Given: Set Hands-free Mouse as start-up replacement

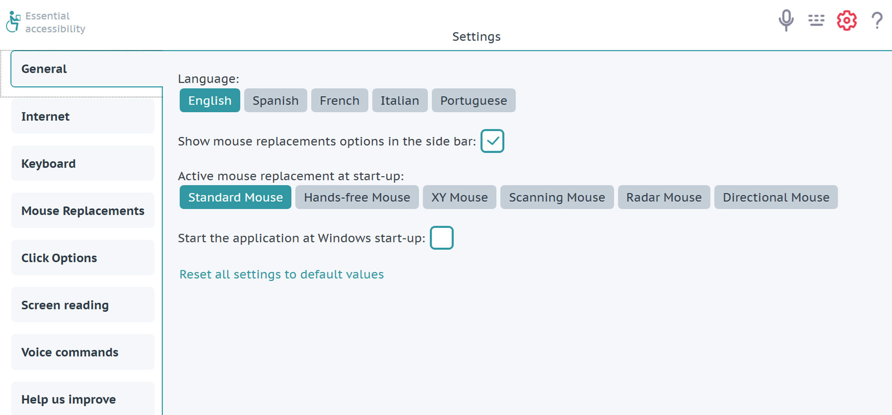Looking at the screenshot, I should (357, 197).
